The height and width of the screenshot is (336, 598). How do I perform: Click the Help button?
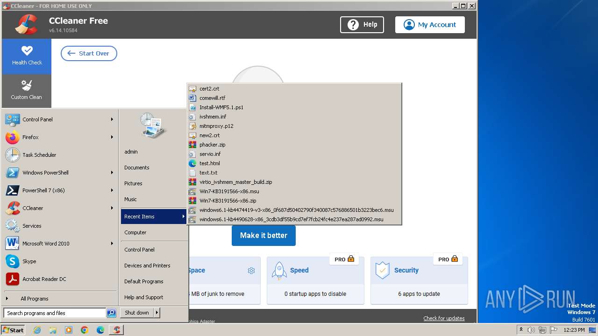[x=362, y=25]
